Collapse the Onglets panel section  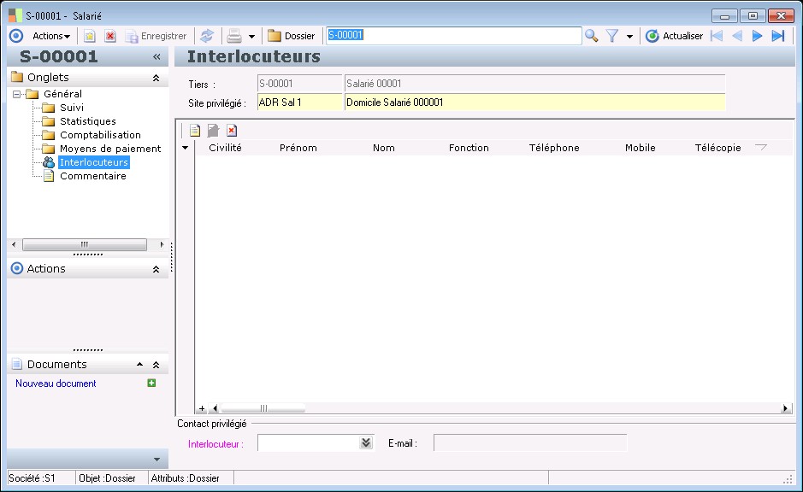pos(156,78)
